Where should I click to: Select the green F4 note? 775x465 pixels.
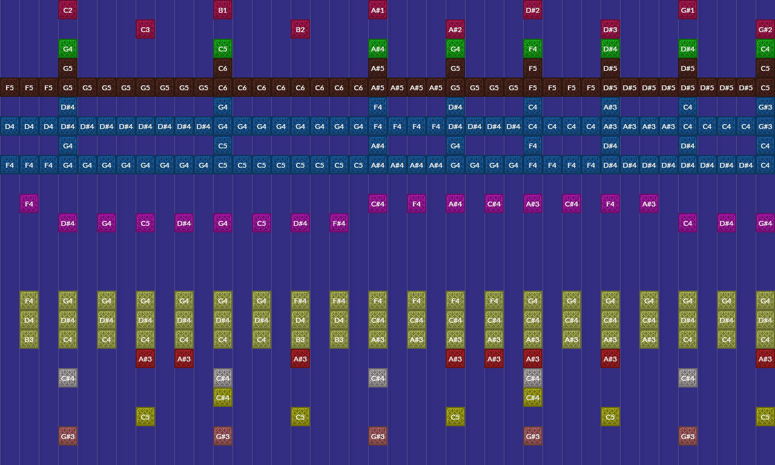(533, 49)
